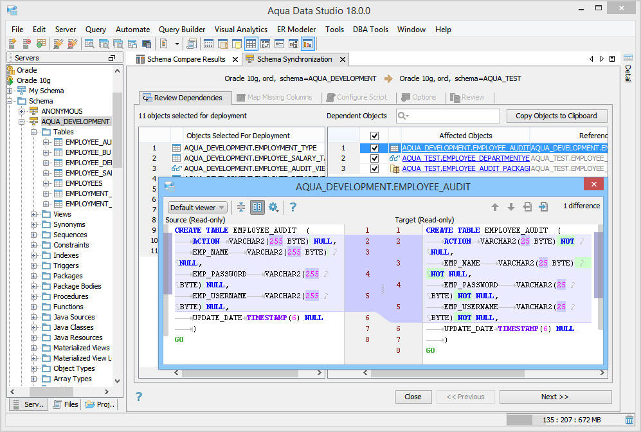Open the Default viewer dropdown
Screen dimensions: 641x432
pyautogui.click(x=197, y=208)
